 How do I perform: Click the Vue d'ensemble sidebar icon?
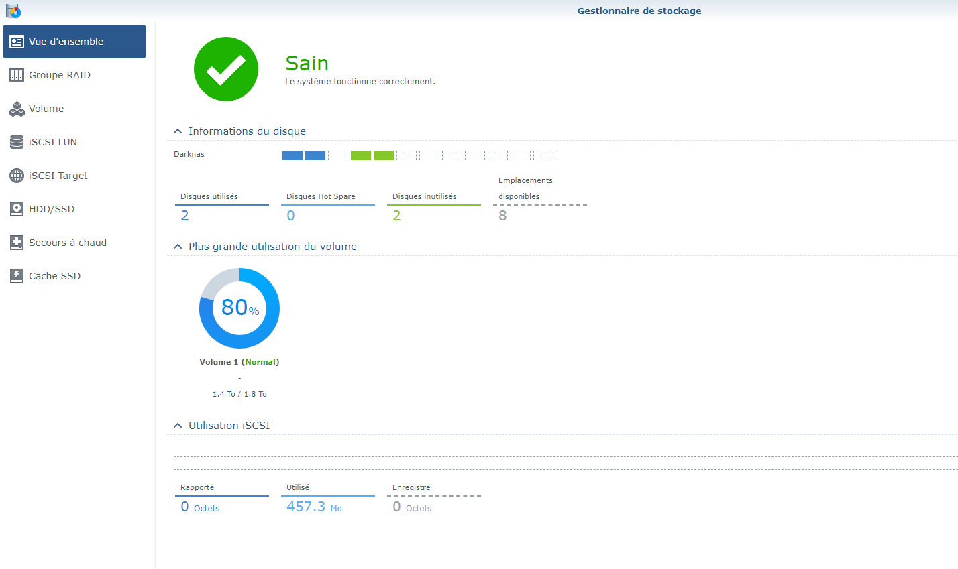(17, 42)
